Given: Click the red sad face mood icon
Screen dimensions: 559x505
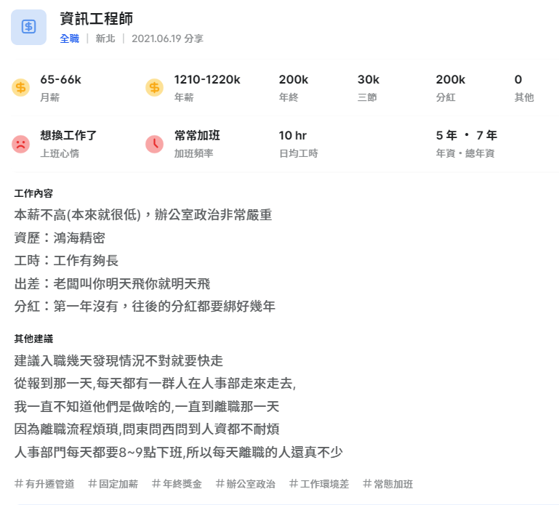Looking at the screenshot, I should click(x=20, y=144).
